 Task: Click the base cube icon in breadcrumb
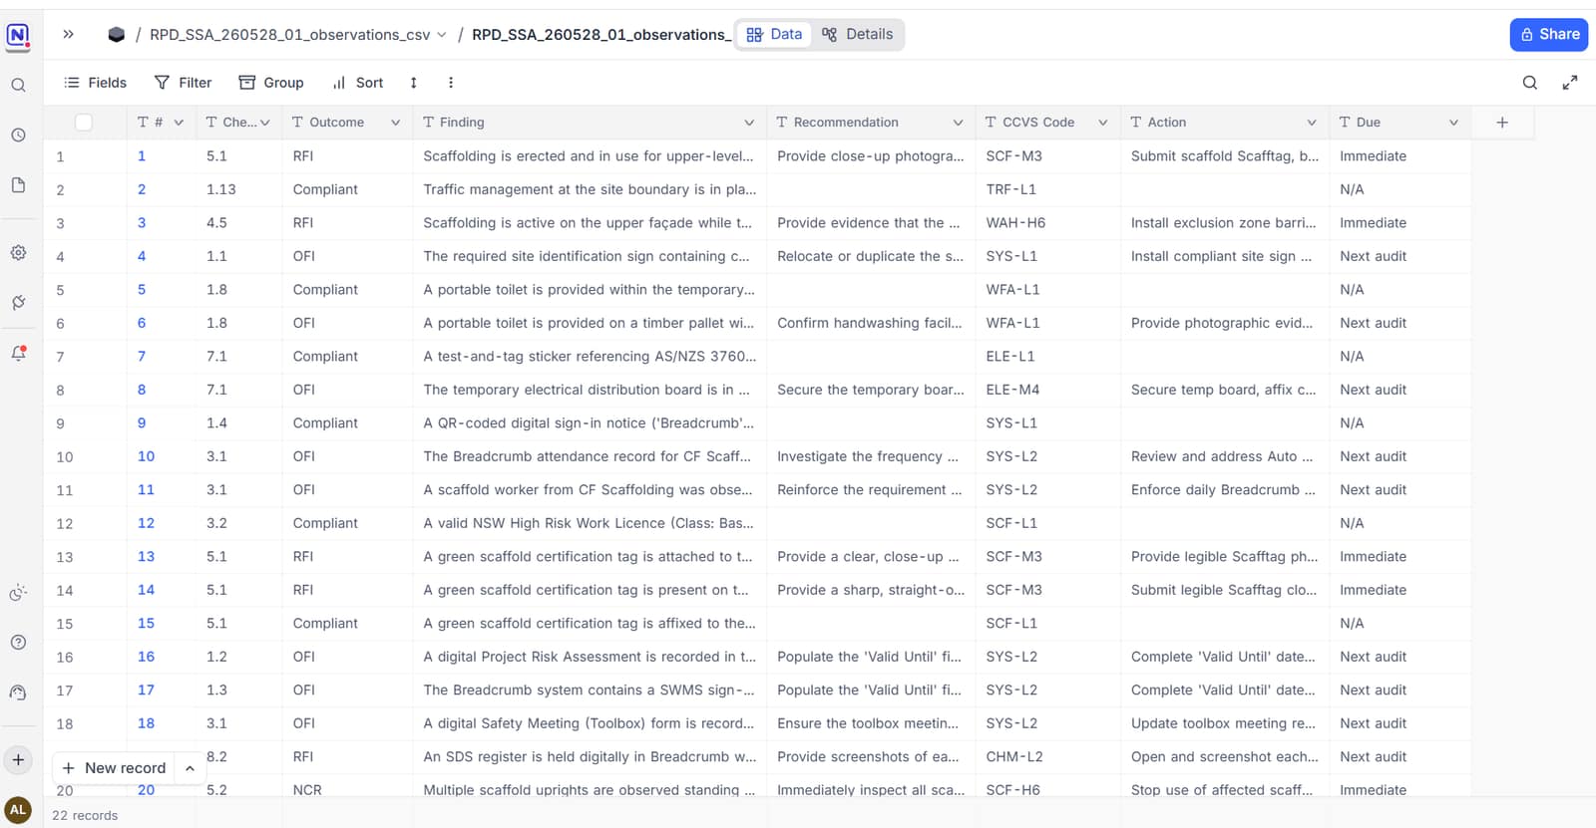point(117,34)
